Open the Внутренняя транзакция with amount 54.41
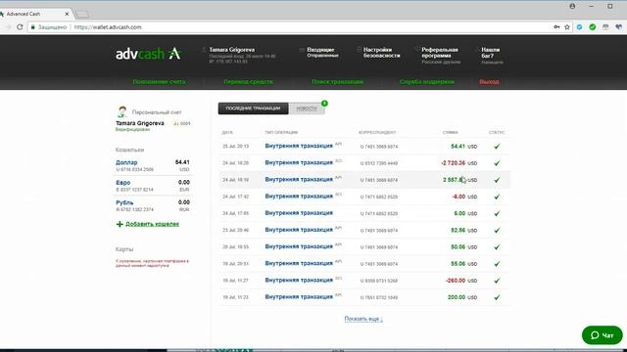This screenshot has height=352, width=627. [x=299, y=146]
